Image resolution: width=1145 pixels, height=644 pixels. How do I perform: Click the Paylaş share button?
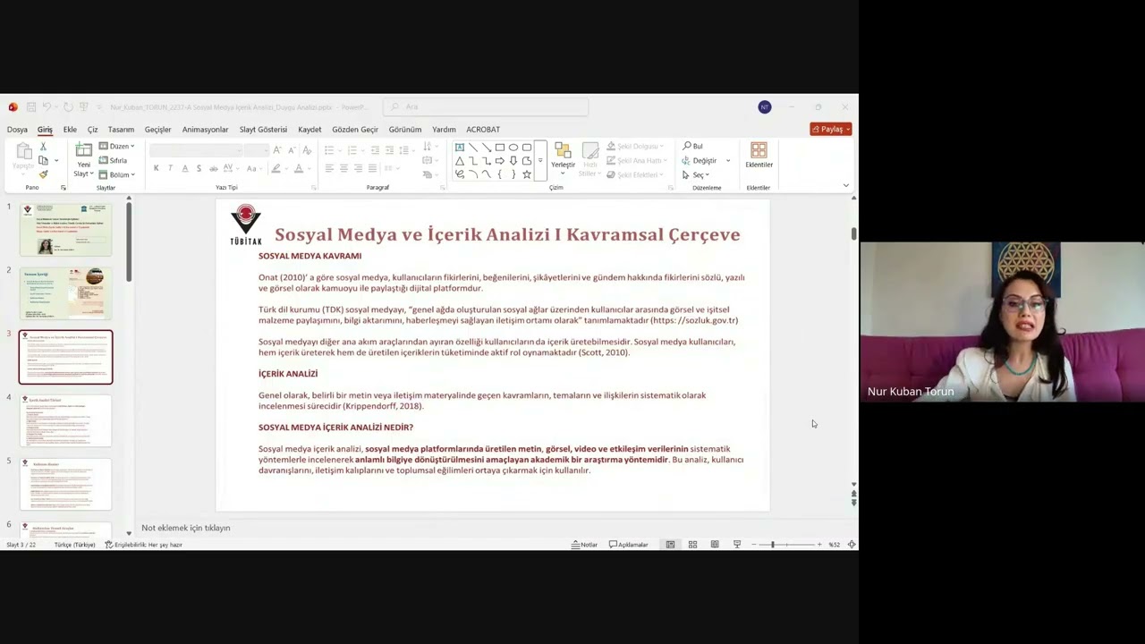click(831, 129)
